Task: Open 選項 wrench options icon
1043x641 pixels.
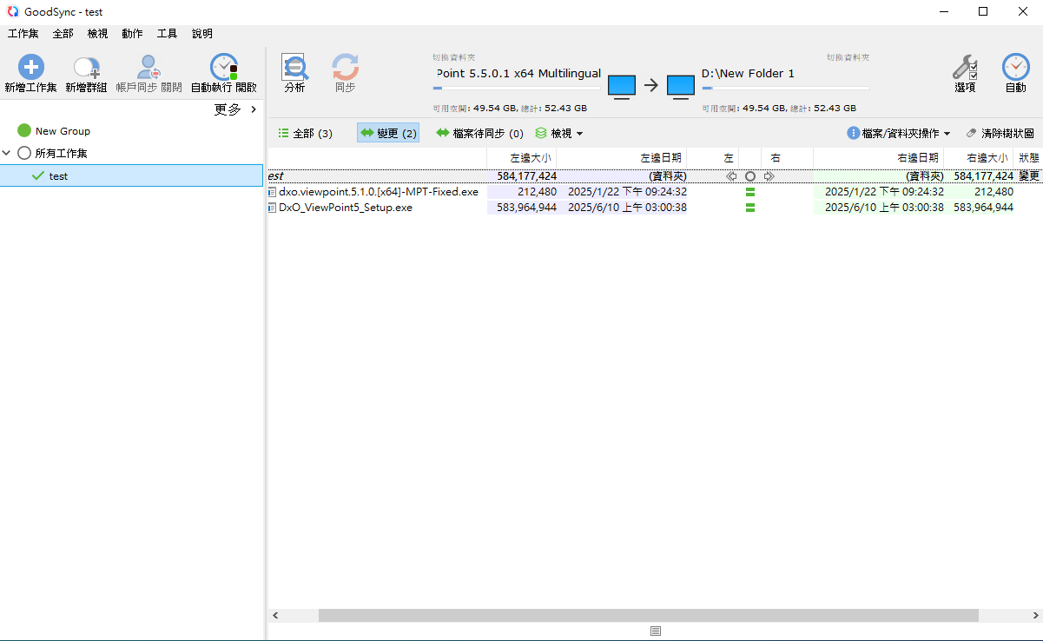Action: tap(965, 67)
